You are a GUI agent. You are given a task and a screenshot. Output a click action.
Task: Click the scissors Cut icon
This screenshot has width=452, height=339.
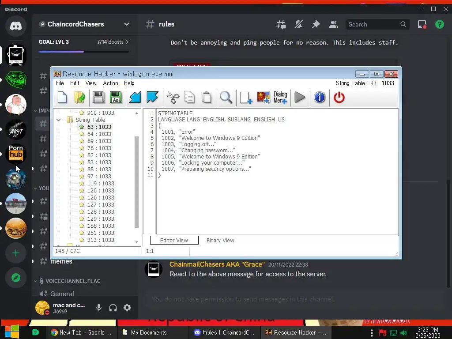pos(173,98)
